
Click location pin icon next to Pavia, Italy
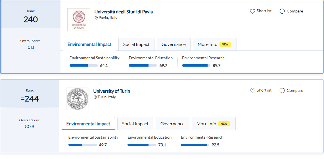point(96,18)
